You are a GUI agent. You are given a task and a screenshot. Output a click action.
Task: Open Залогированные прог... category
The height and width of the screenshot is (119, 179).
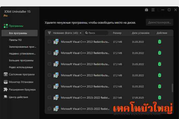(23, 47)
